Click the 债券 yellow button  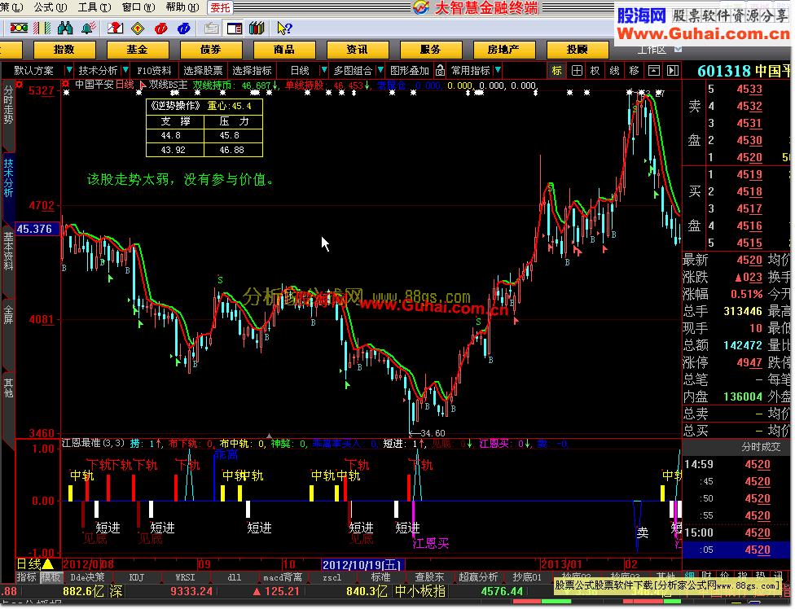click(x=210, y=50)
